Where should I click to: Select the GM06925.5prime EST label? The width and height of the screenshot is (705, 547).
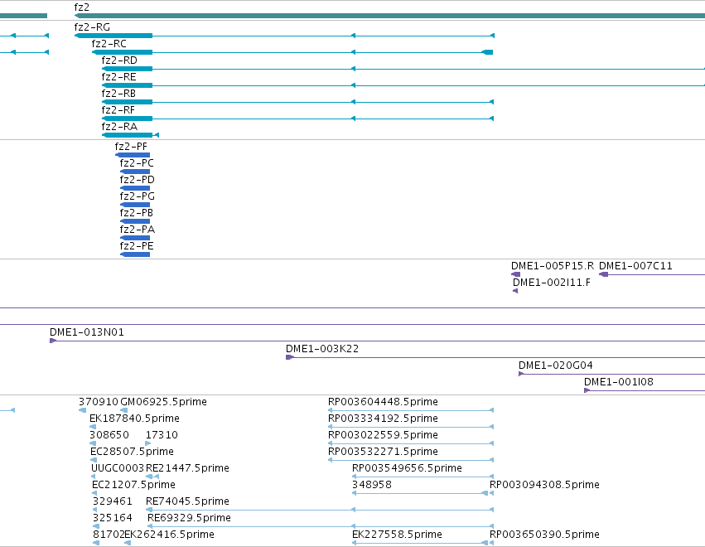click(164, 402)
